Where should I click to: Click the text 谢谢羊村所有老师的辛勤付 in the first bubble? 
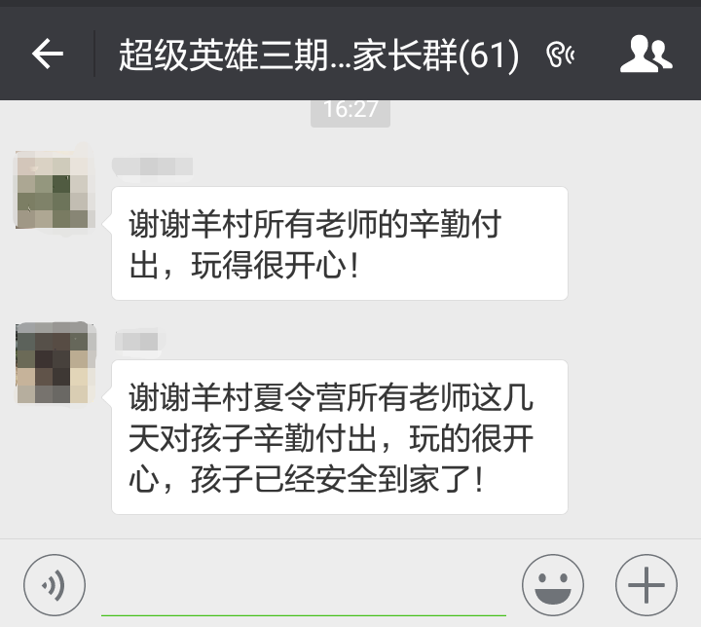point(315,224)
